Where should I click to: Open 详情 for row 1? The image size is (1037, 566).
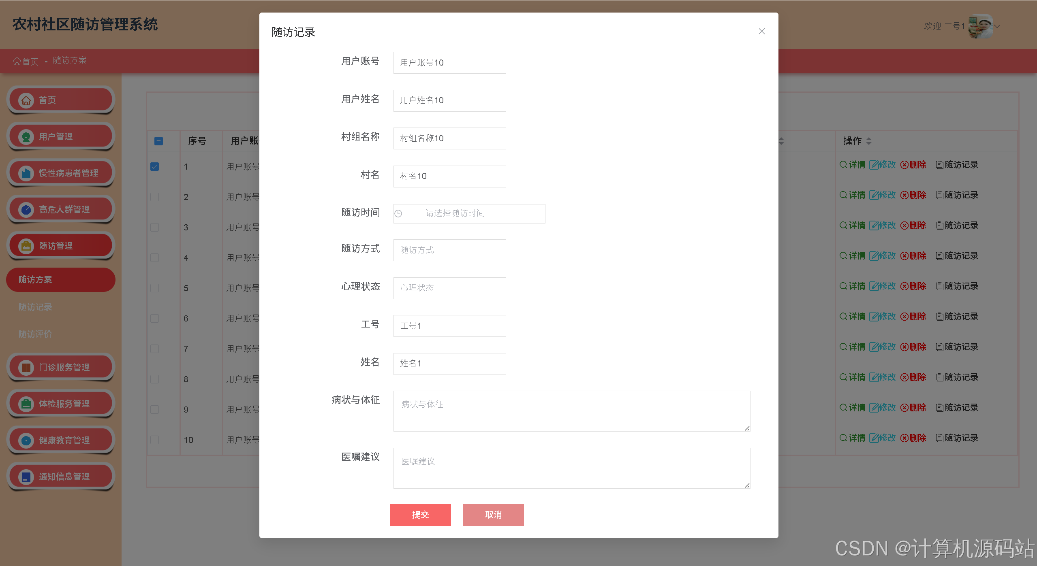(x=852, y=164)
